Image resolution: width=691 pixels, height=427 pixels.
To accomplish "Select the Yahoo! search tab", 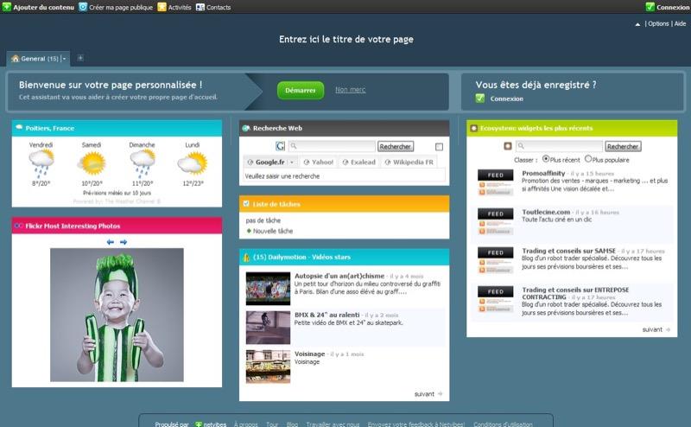I will [318, 162].
